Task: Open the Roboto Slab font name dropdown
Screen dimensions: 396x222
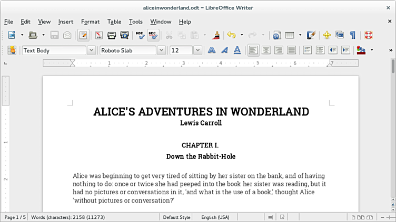Action: 162,50
